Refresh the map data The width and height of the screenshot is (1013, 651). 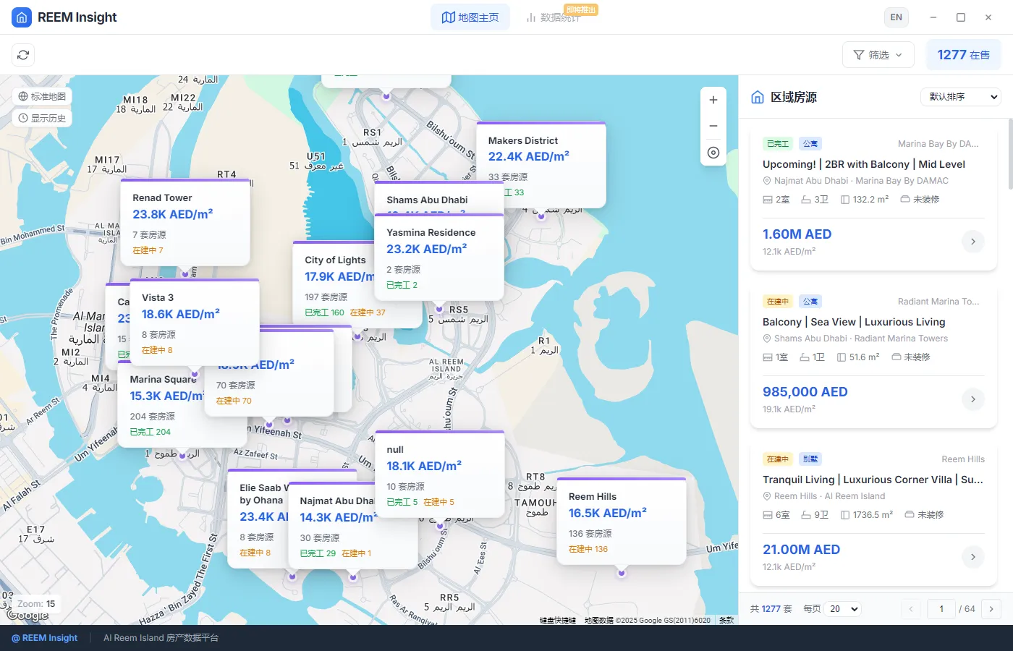(23, 55)
